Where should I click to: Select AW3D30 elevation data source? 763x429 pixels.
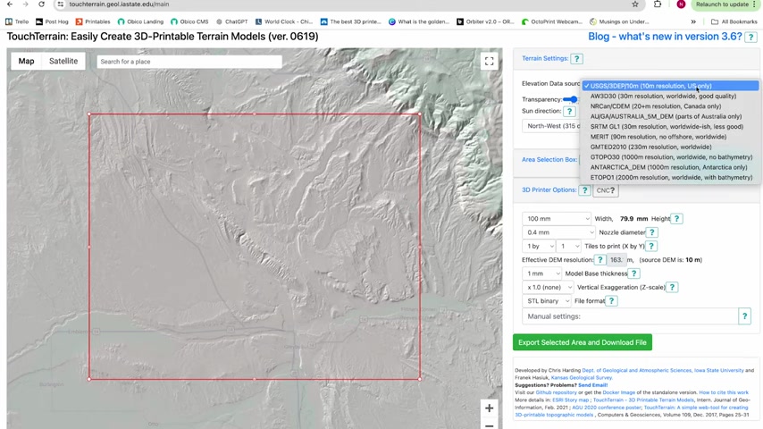tap(663, 97)
